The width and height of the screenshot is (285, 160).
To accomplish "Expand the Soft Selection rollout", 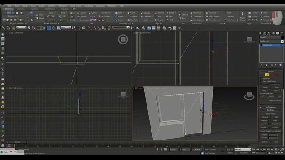I will [271, 107].
